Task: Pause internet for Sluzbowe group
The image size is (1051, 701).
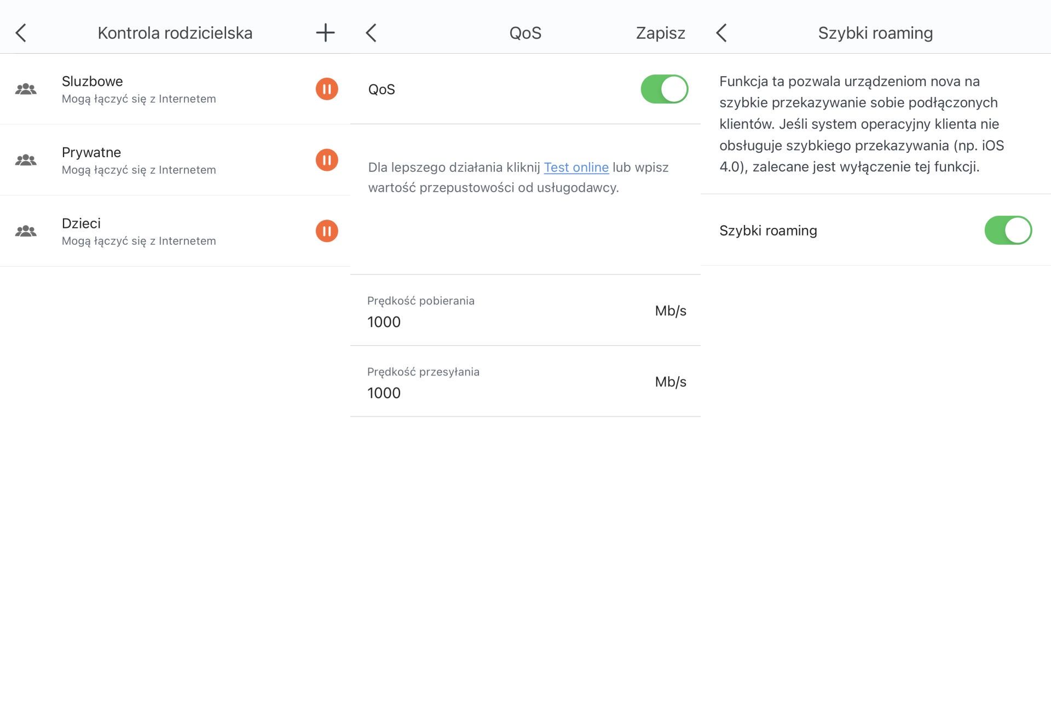Action: [327, 89]
